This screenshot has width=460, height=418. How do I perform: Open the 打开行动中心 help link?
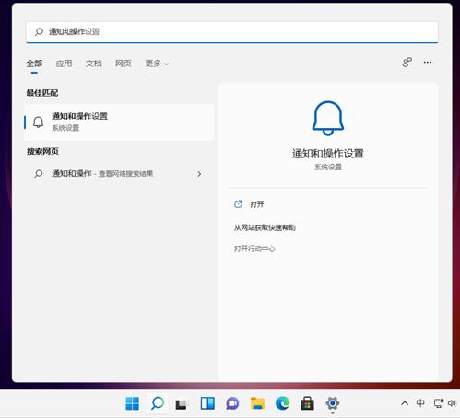pos(254,249)
